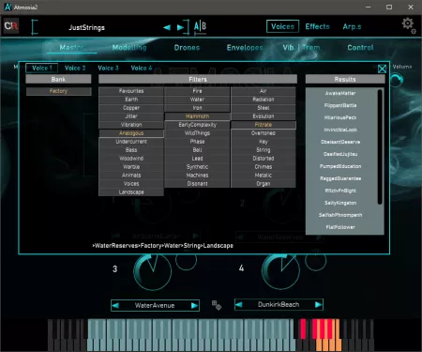Screen dimensions: 422x352
Task: Open the WaterAvenue voice name field
Action: click(155, 306)
